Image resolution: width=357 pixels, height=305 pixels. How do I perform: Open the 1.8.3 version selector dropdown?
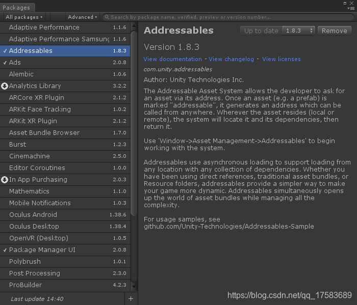click(x=299, y=31)
